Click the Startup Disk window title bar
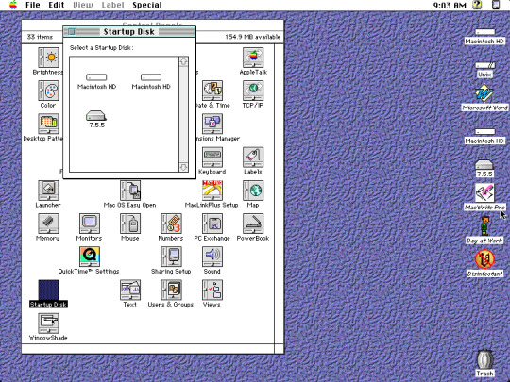This screenshot has width=510, height=382. coord(129,31)
